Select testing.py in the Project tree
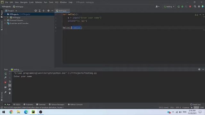This screenshot has height=115, width=205. tap(16, 17)
